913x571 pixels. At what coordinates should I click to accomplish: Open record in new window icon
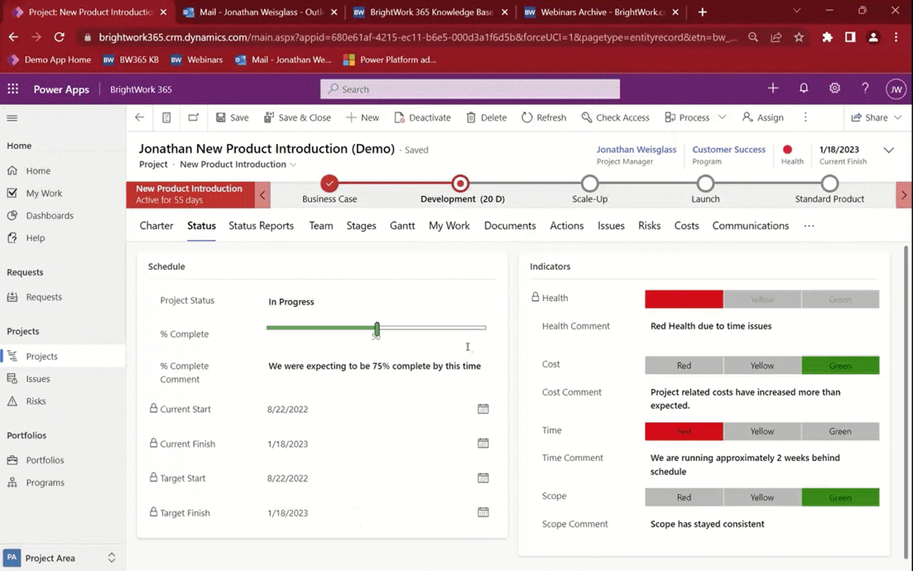coord(193,117)
